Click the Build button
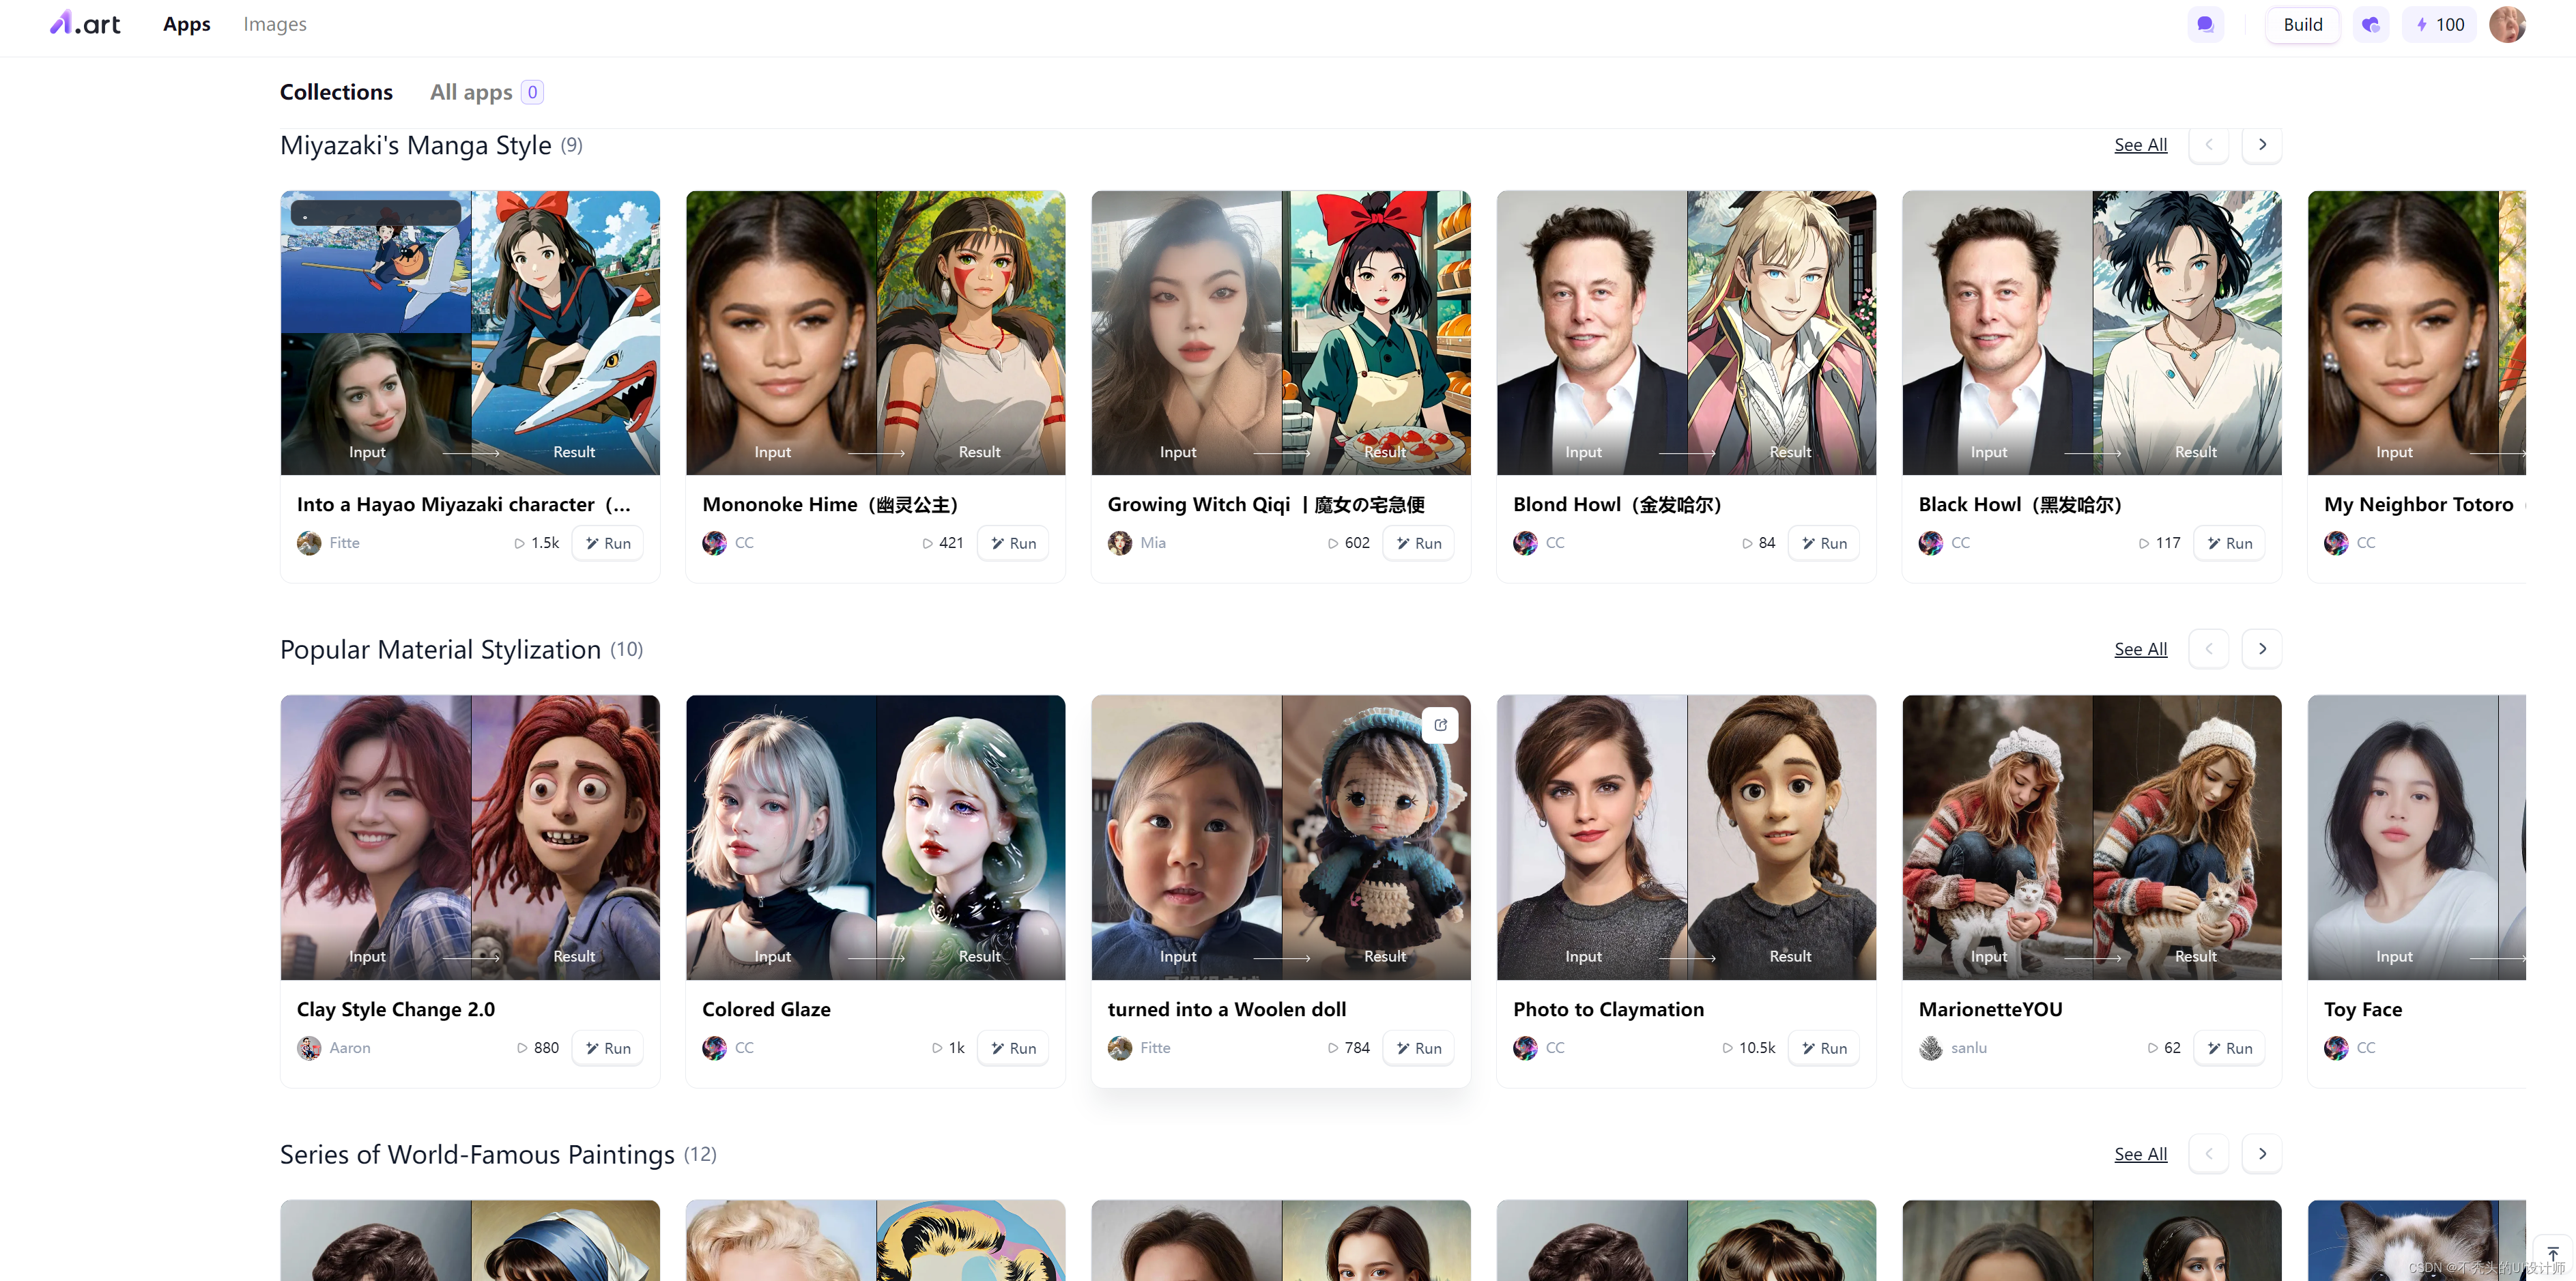 coord(2302,25)
